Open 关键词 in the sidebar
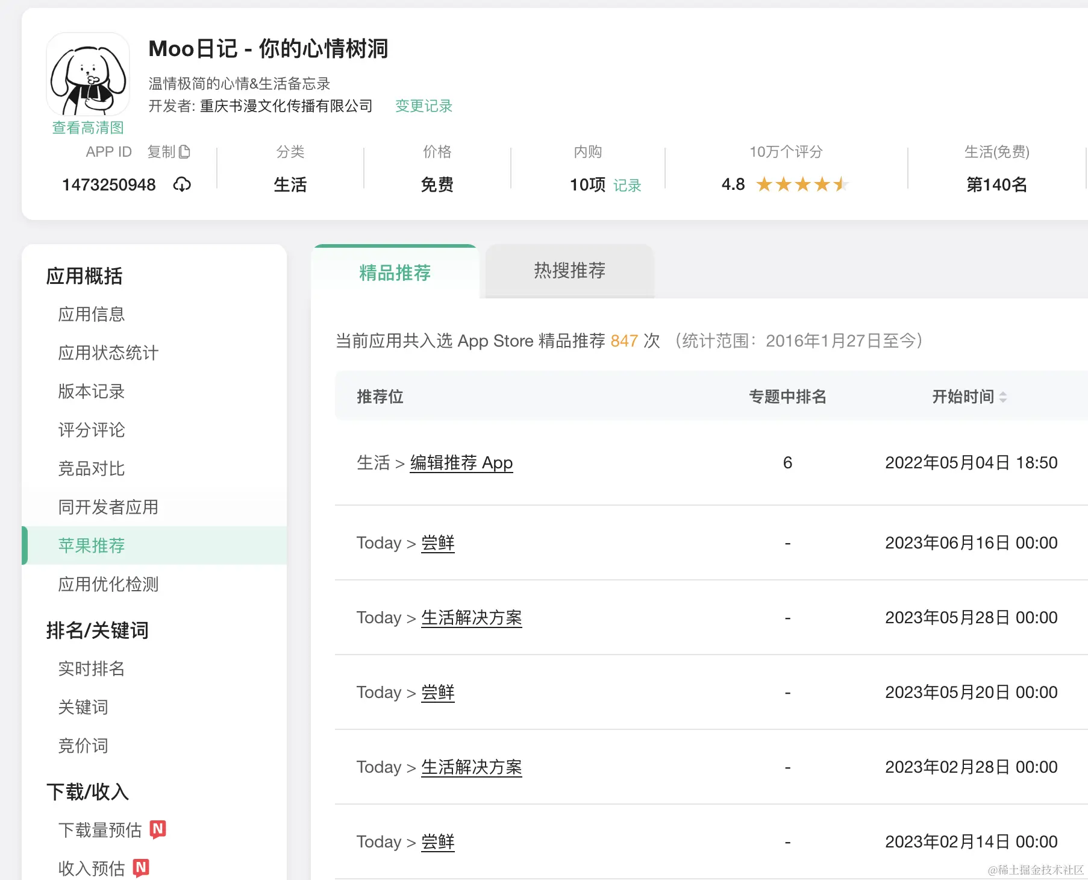The width and height of the screenshot is (1088, 880). tap(83, 707)
